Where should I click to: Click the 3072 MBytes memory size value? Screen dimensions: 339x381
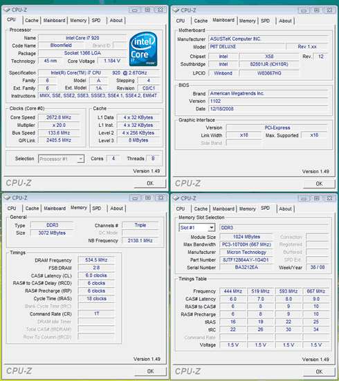52,233
